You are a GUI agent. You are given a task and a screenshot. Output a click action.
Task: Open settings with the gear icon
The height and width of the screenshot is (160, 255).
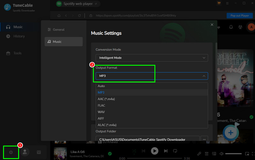pos(11,152)
